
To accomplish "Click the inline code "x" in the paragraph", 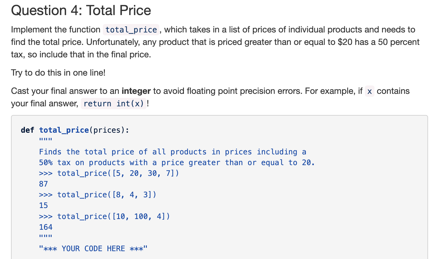I will click(x=369, y=92).
